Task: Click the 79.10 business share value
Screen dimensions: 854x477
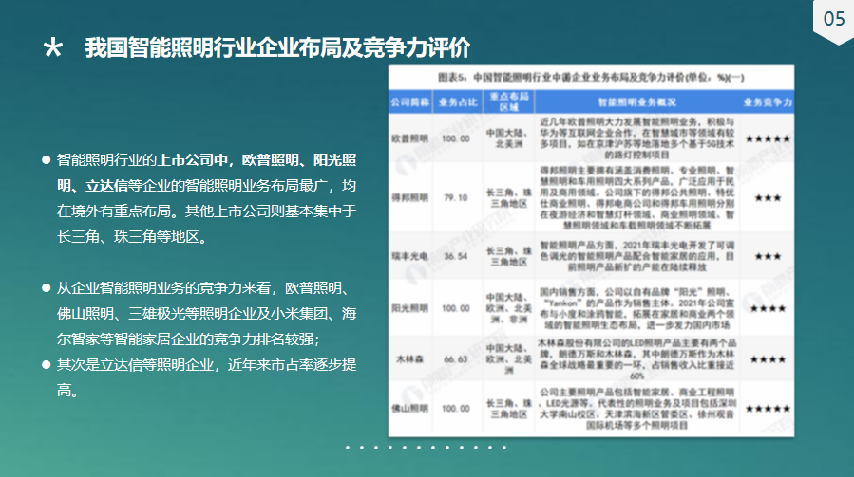Action: pyautogui.click(x=453, y=197)
